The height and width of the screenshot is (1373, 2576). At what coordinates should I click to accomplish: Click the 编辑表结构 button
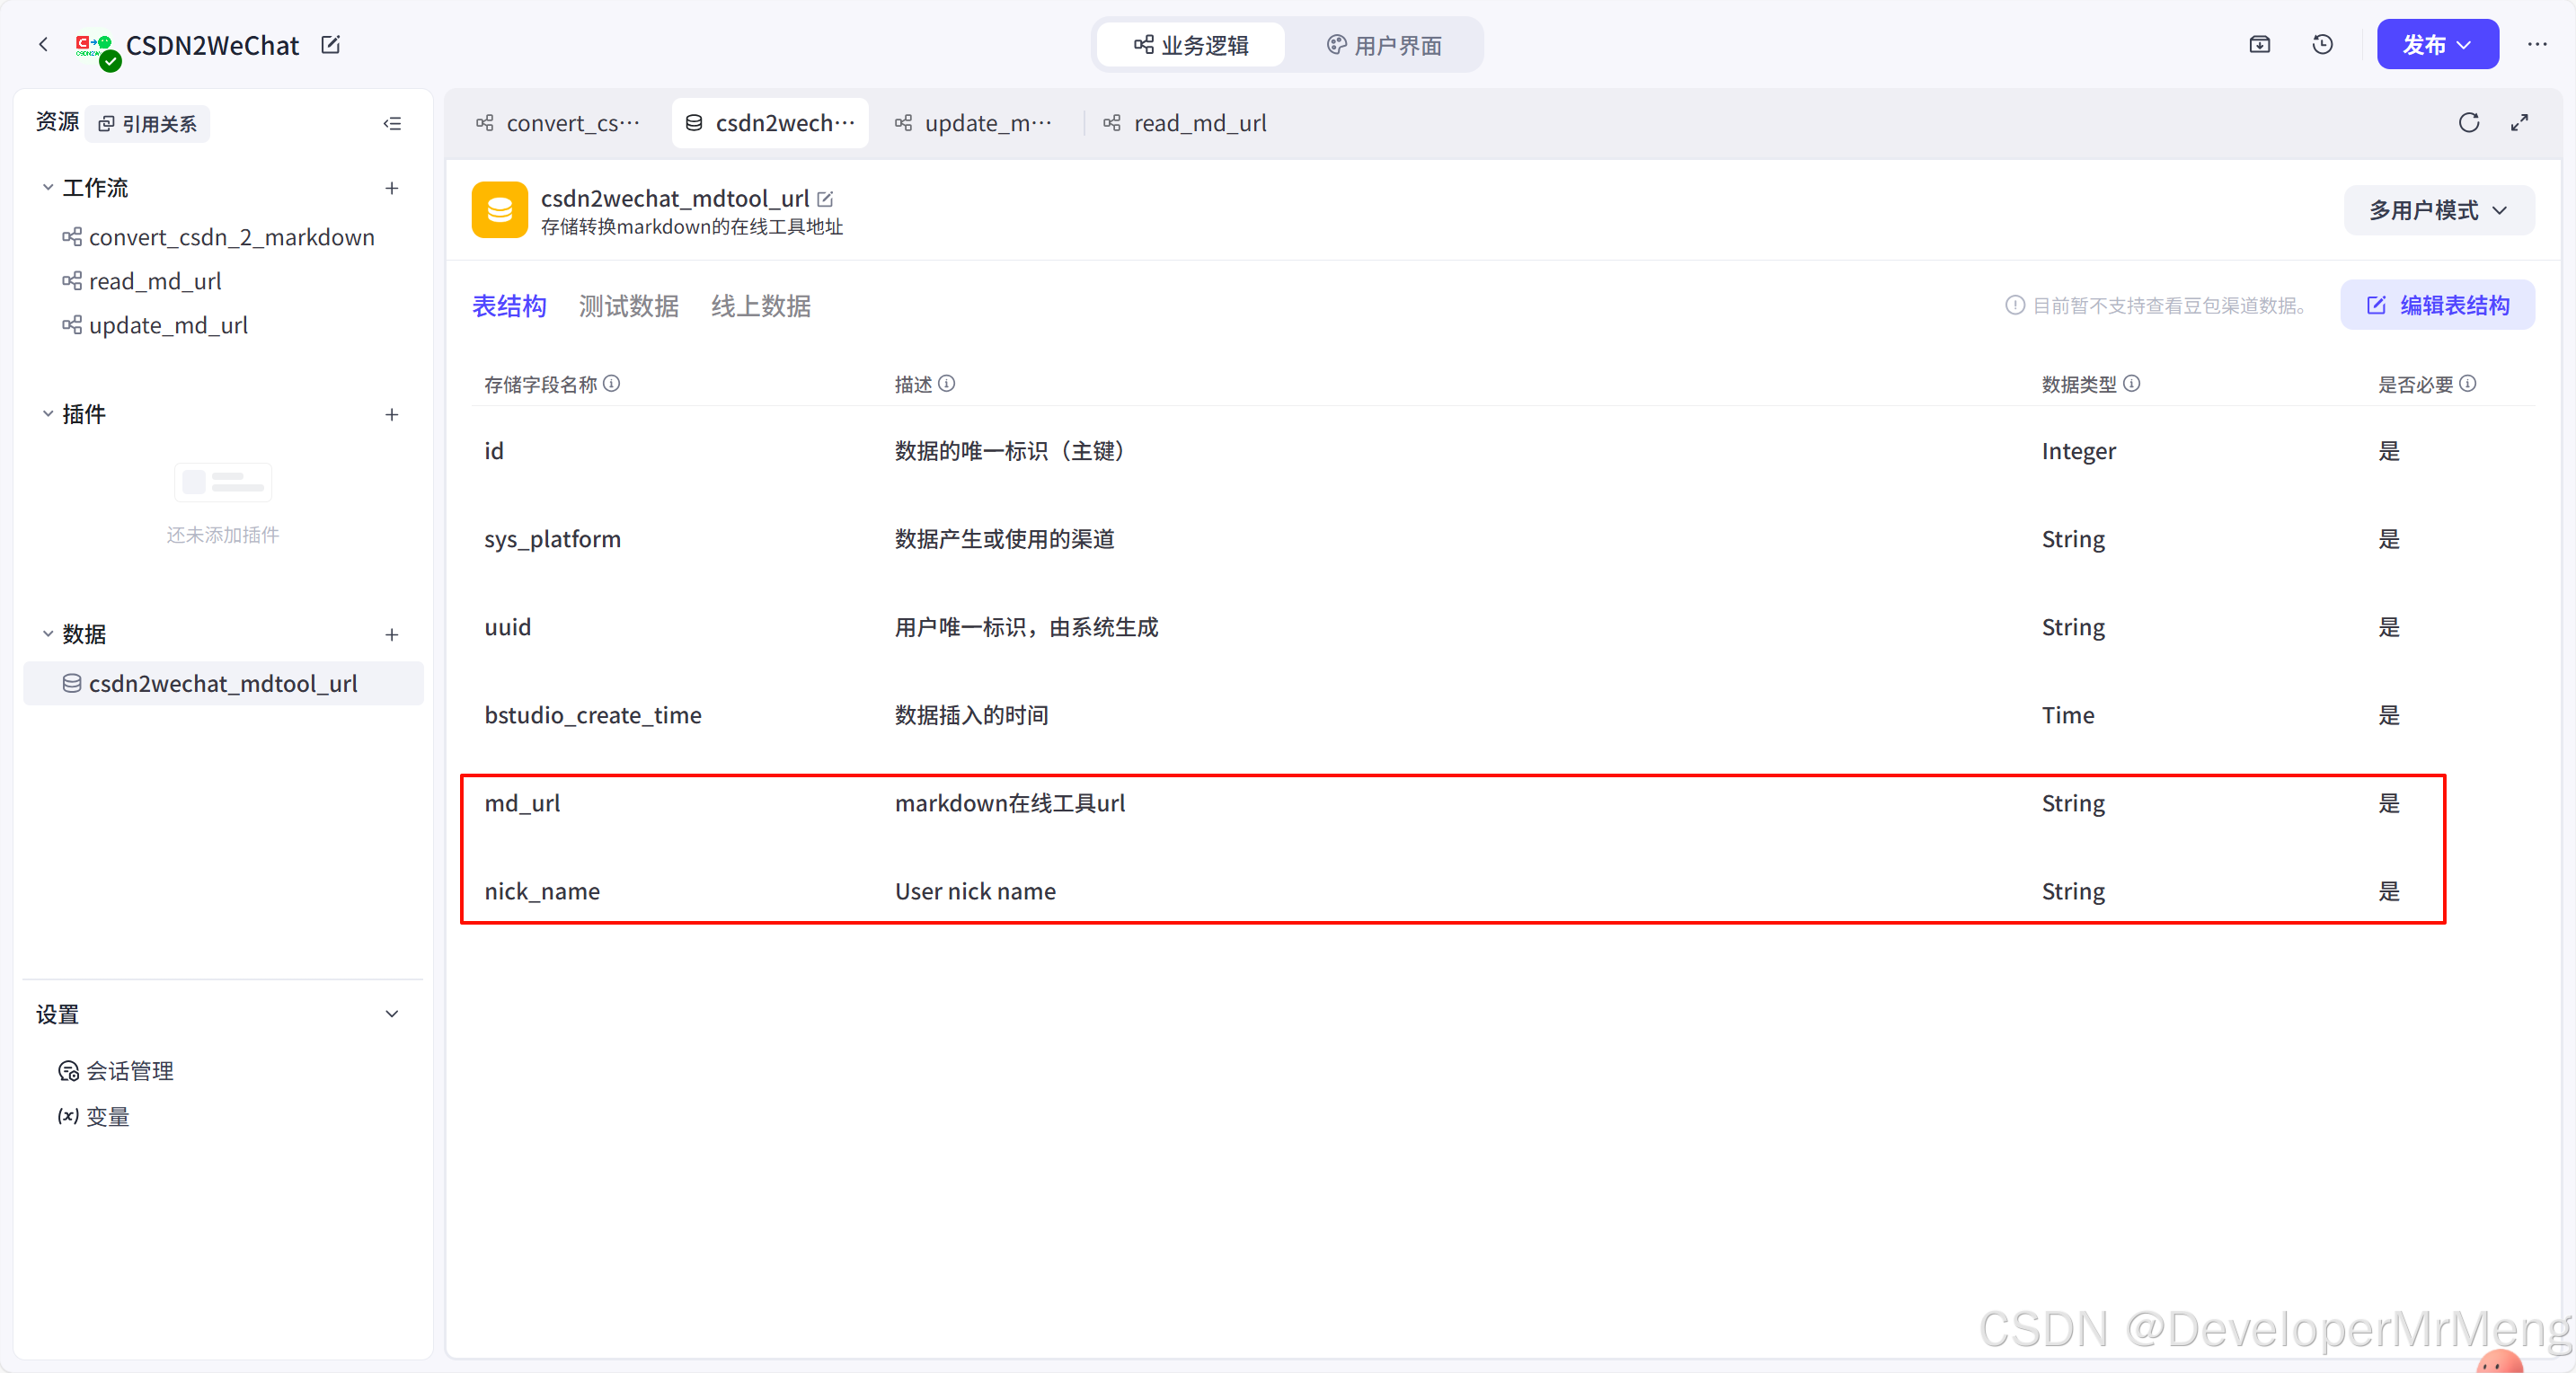[2436, 305]
